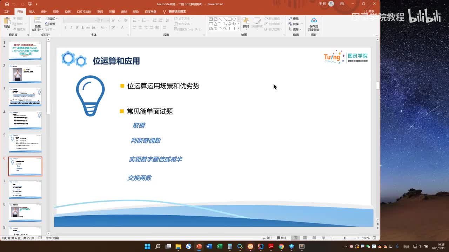The height and width of the screenshot is (252, 449).
Task: Click Reset (重置) slide button
Action: (51, 24)
